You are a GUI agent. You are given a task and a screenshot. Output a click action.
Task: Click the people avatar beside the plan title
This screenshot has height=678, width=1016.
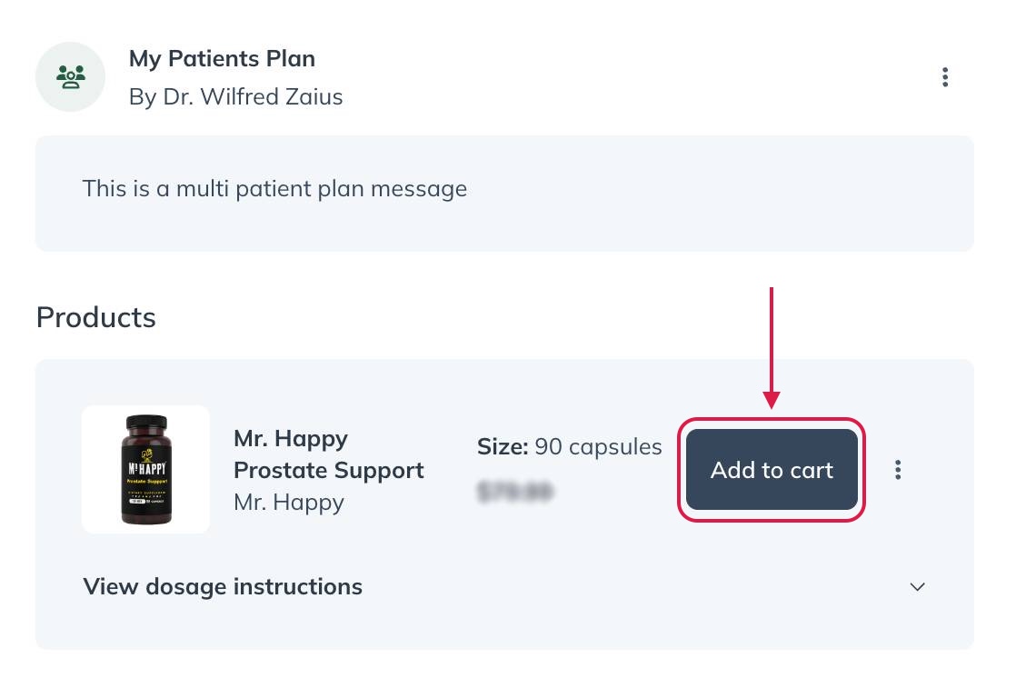coord(70,76)
